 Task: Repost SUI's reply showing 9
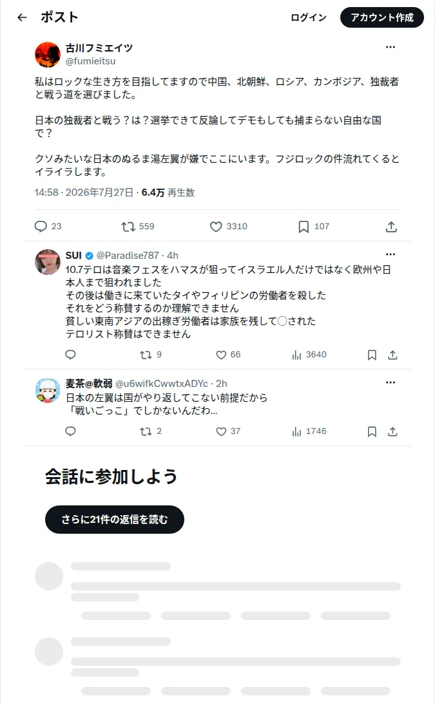coord(146,355)
